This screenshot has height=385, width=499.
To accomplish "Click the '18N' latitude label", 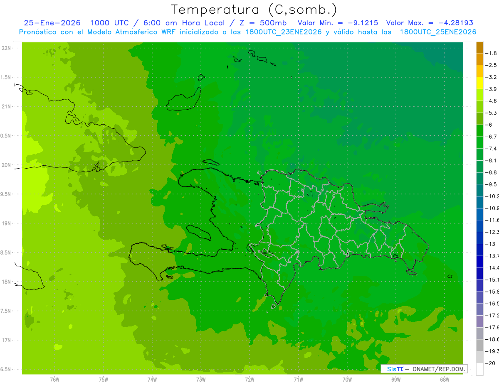I will (x=6, y=282).
